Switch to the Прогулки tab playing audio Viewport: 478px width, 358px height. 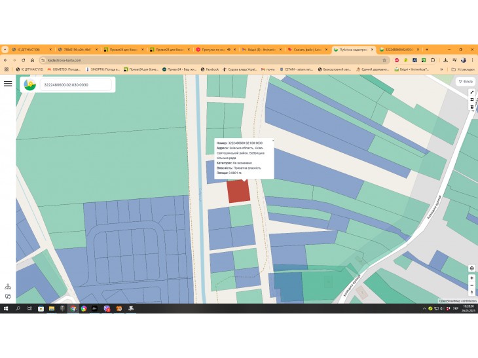[x=215, y=49]
